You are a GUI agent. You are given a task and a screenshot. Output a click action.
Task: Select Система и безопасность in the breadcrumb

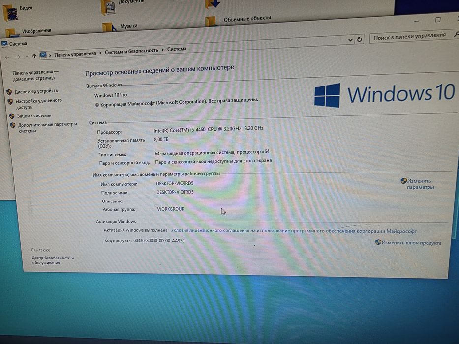point(131,51)
